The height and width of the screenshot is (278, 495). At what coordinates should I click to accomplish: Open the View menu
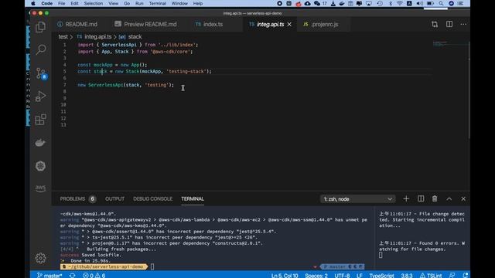click(114, 3)
